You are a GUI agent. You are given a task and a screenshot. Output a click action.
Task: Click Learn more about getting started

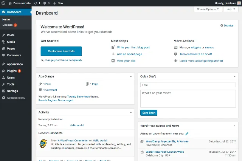coord(201,61)
